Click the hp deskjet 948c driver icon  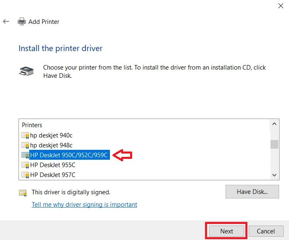[25, 145]
